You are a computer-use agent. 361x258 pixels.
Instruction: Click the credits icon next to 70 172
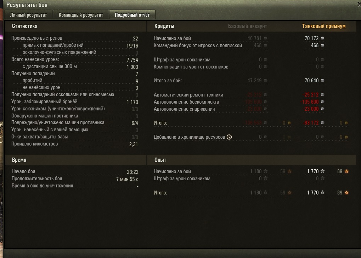tap(322, 38)
